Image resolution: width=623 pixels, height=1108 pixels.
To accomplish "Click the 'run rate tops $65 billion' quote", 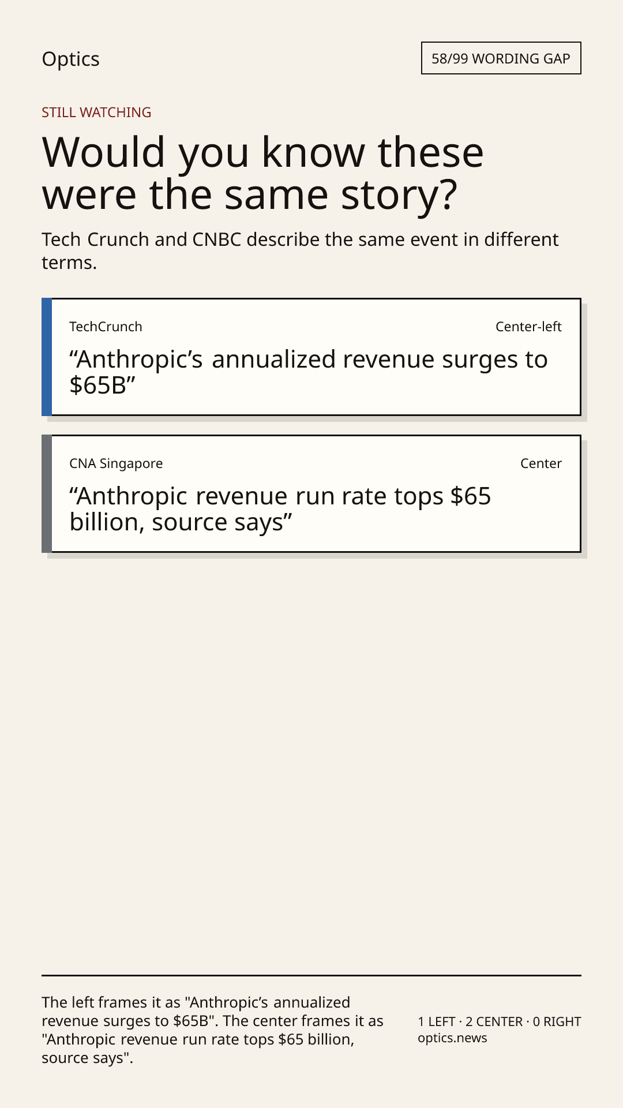I will 280,509.
